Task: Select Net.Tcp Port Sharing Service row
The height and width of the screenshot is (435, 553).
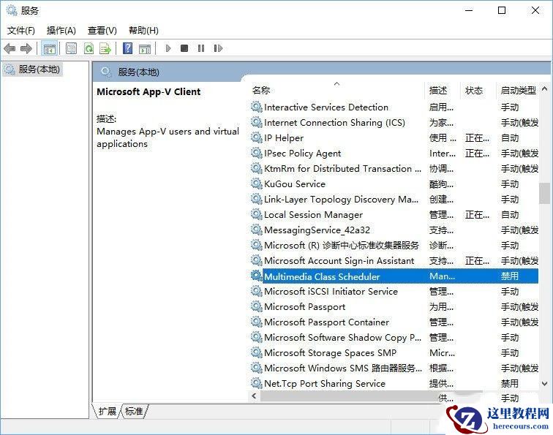Action: (x=394, y=384)
